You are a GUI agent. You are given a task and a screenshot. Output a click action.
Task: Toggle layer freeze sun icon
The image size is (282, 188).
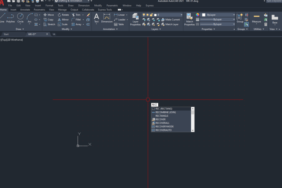pyautogui.click(x=148, y=15)
